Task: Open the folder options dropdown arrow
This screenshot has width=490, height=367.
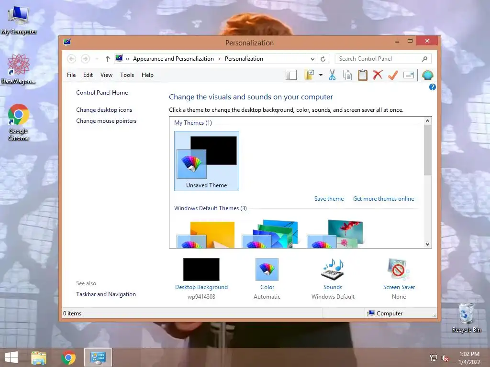Action: point(321,75)
